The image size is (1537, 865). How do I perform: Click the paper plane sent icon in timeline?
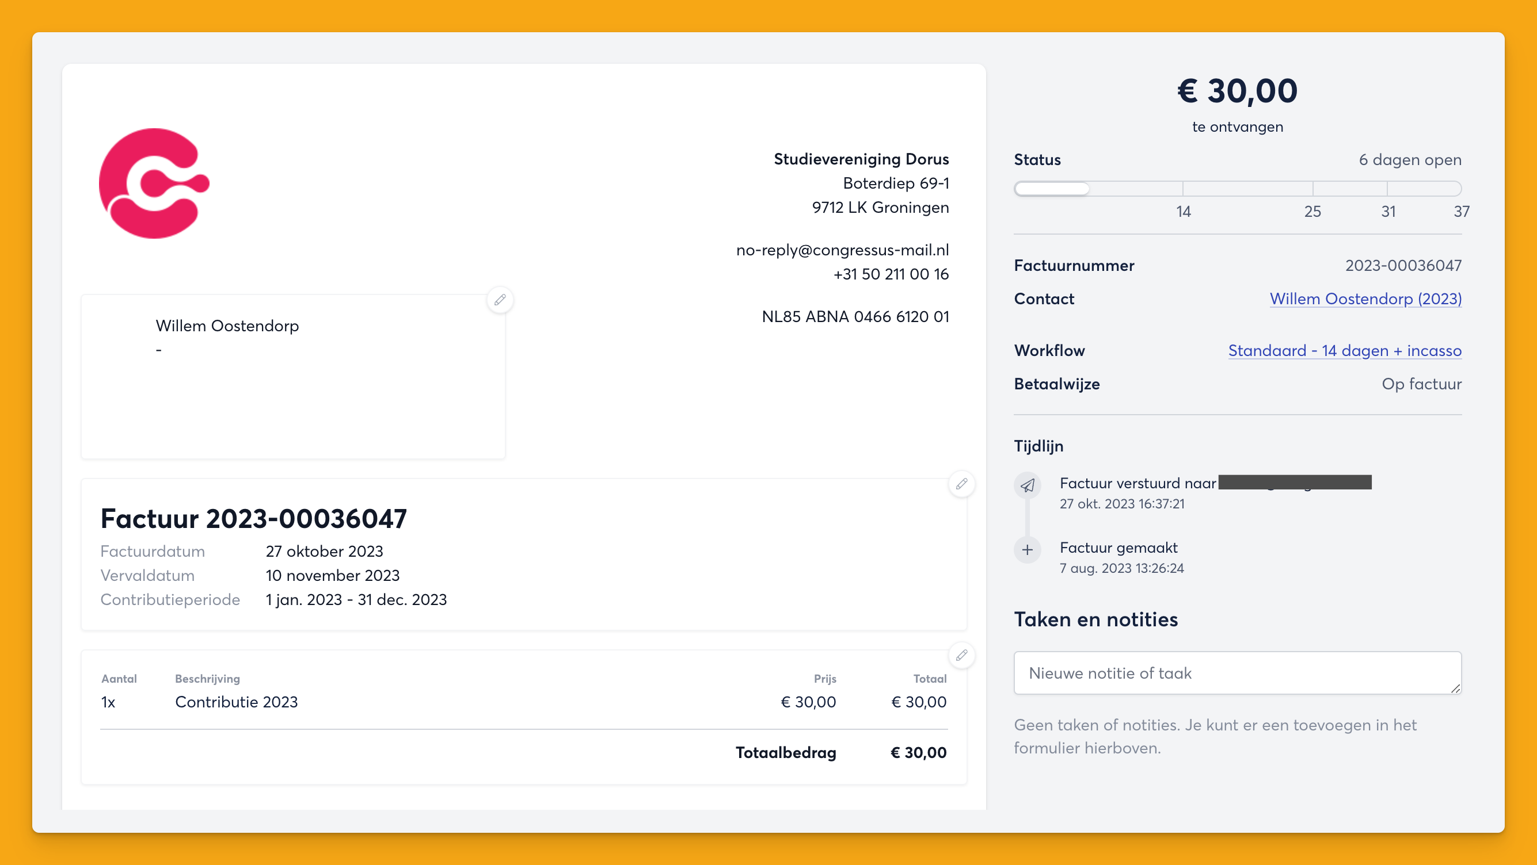(1027, 485)
